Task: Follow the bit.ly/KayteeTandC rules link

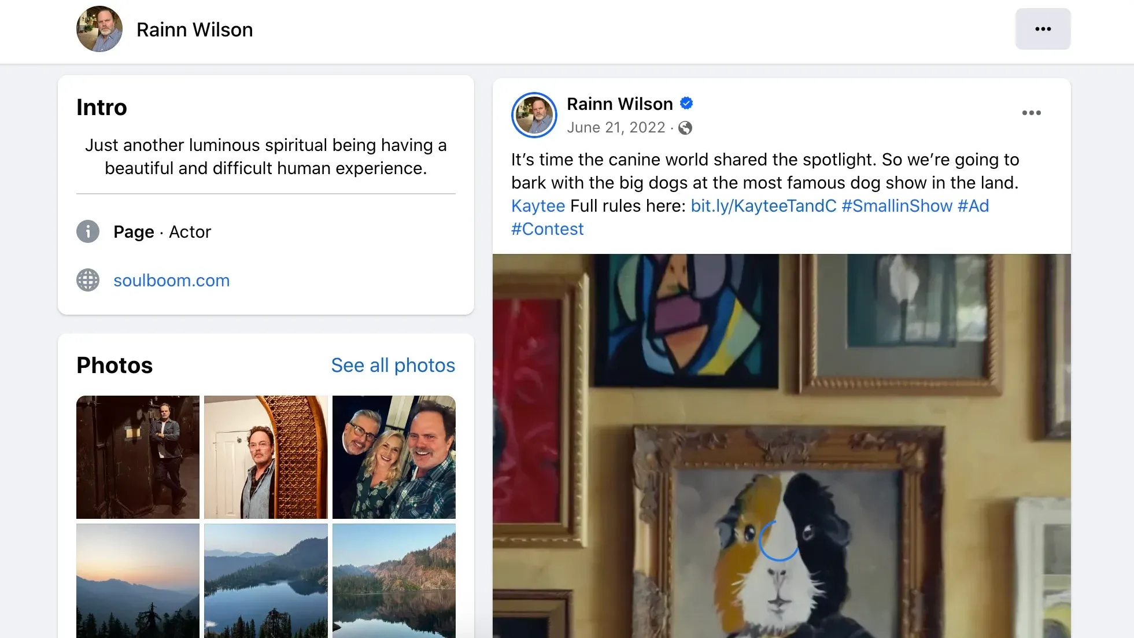Action: point(763,206)
